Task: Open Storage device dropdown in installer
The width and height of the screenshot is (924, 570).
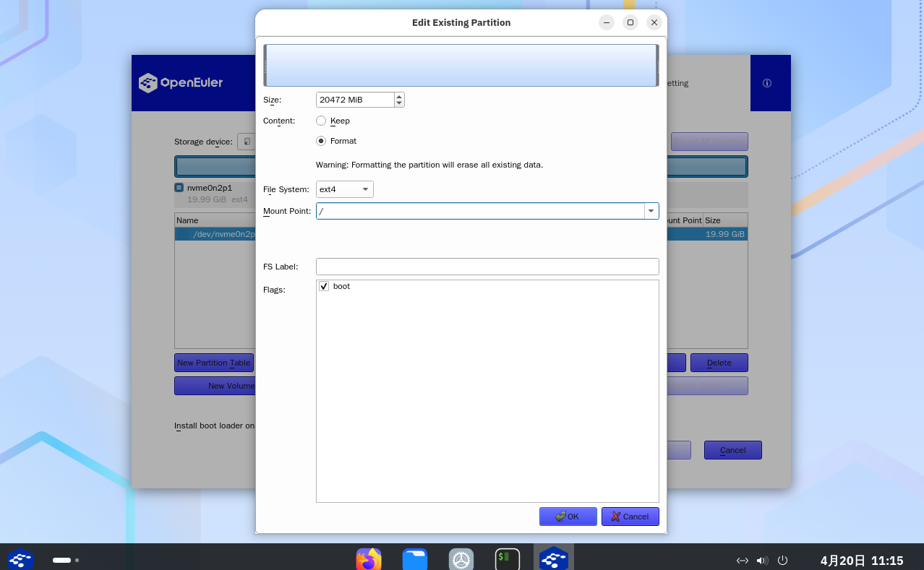Action: click(x=247, y=142)
